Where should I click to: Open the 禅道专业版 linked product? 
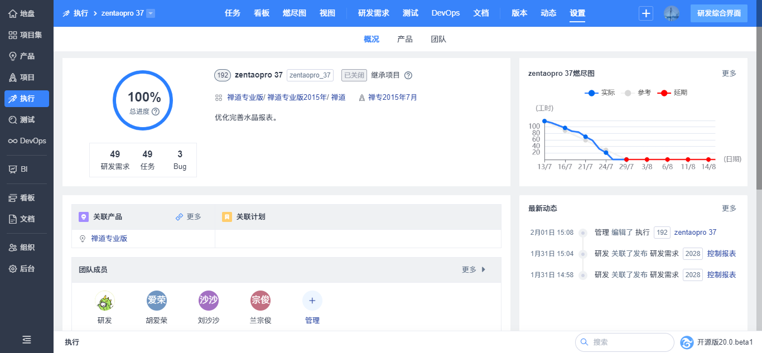(x=109, y=238)
